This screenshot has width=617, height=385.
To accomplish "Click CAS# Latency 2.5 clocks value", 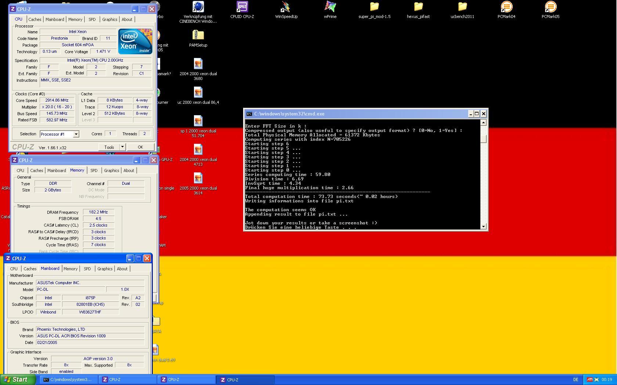I will (x=98, y=225).
